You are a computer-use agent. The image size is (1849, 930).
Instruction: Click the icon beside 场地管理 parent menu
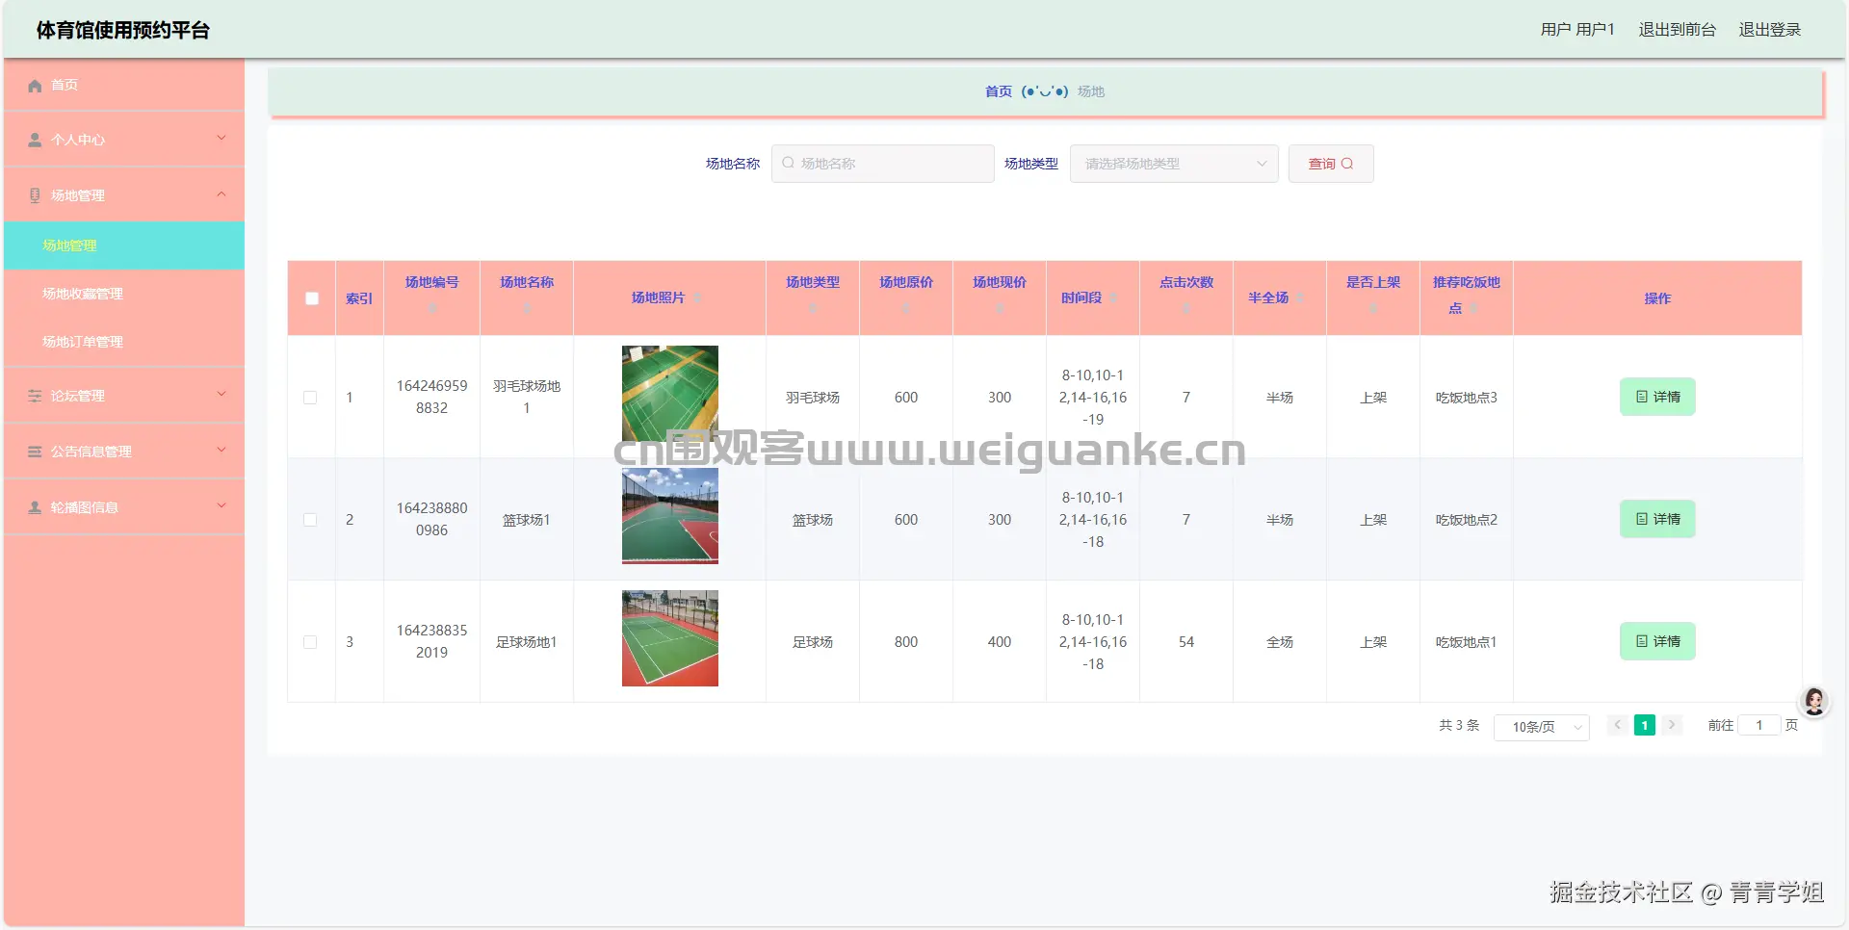click(35, 196)
